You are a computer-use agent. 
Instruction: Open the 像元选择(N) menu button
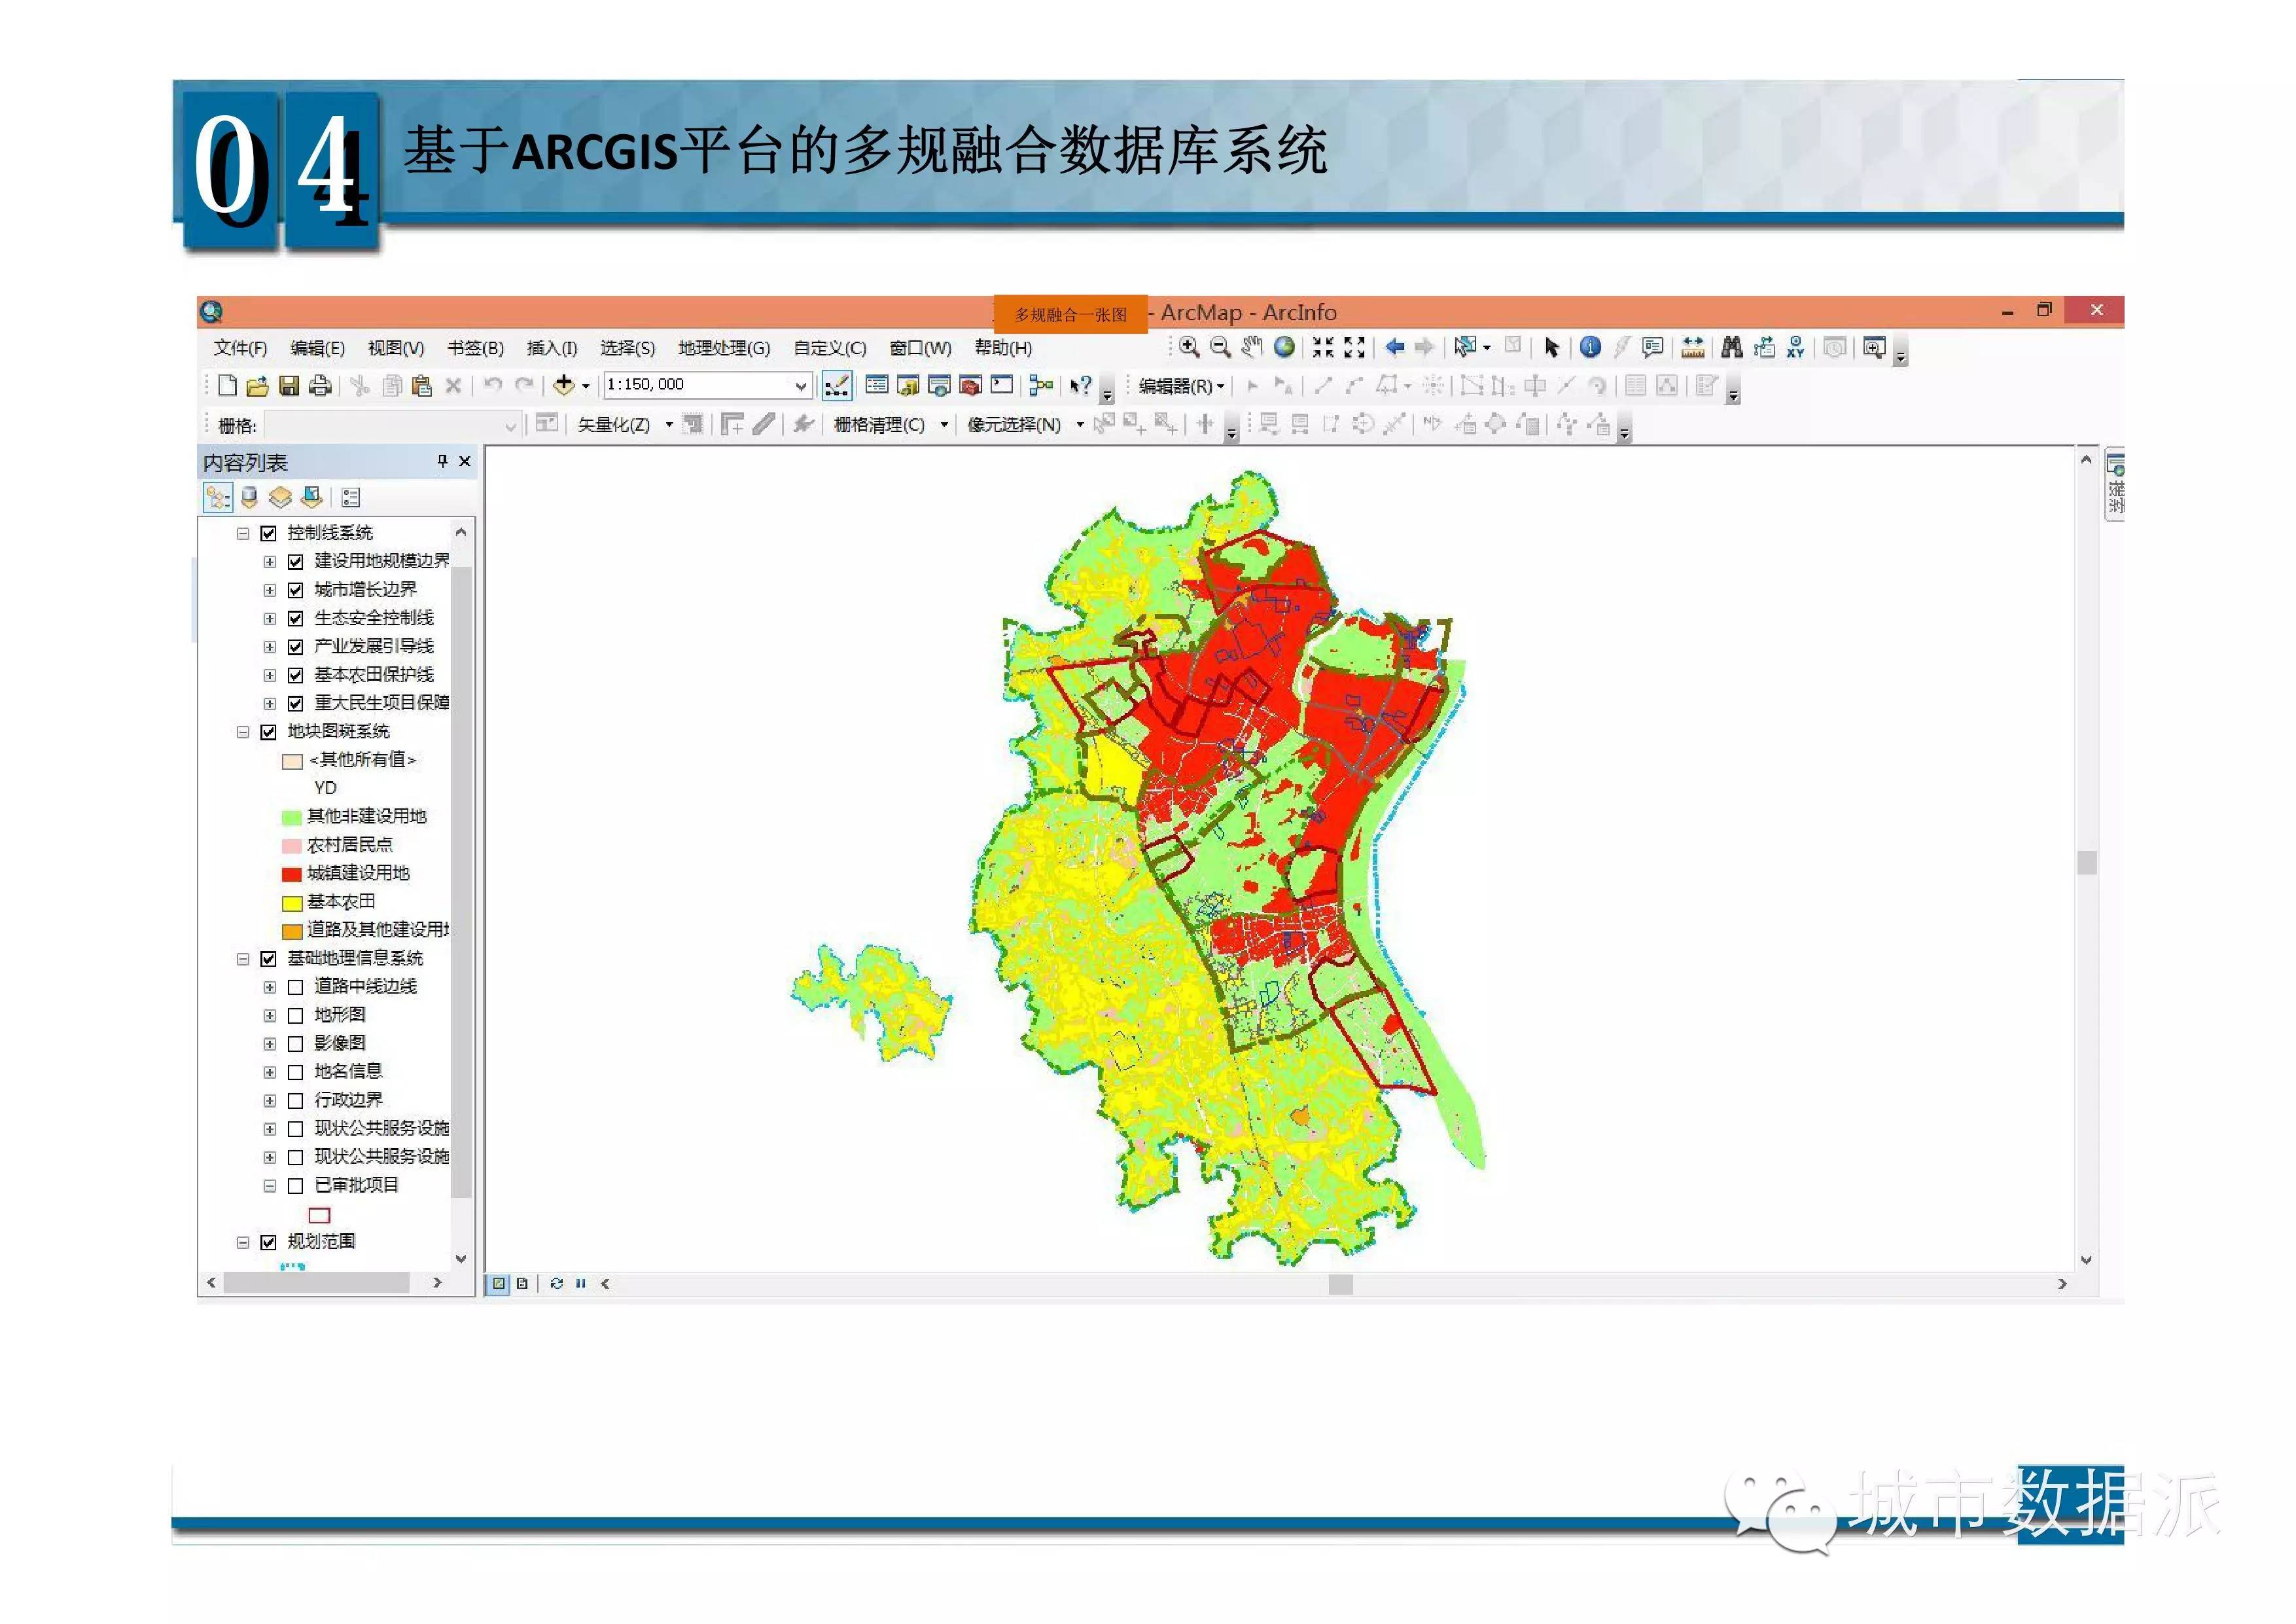click(x=1025, y=425)
